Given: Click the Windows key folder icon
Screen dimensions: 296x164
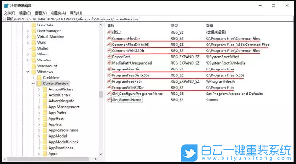Looking at the screenshot, I should [34, 72].
